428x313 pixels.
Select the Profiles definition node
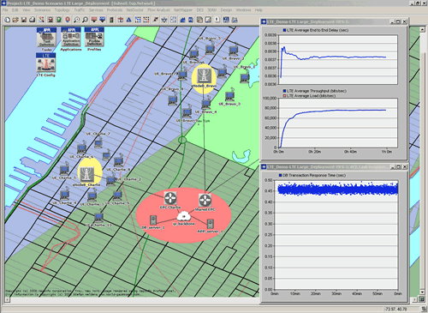(x=94, y=38)
